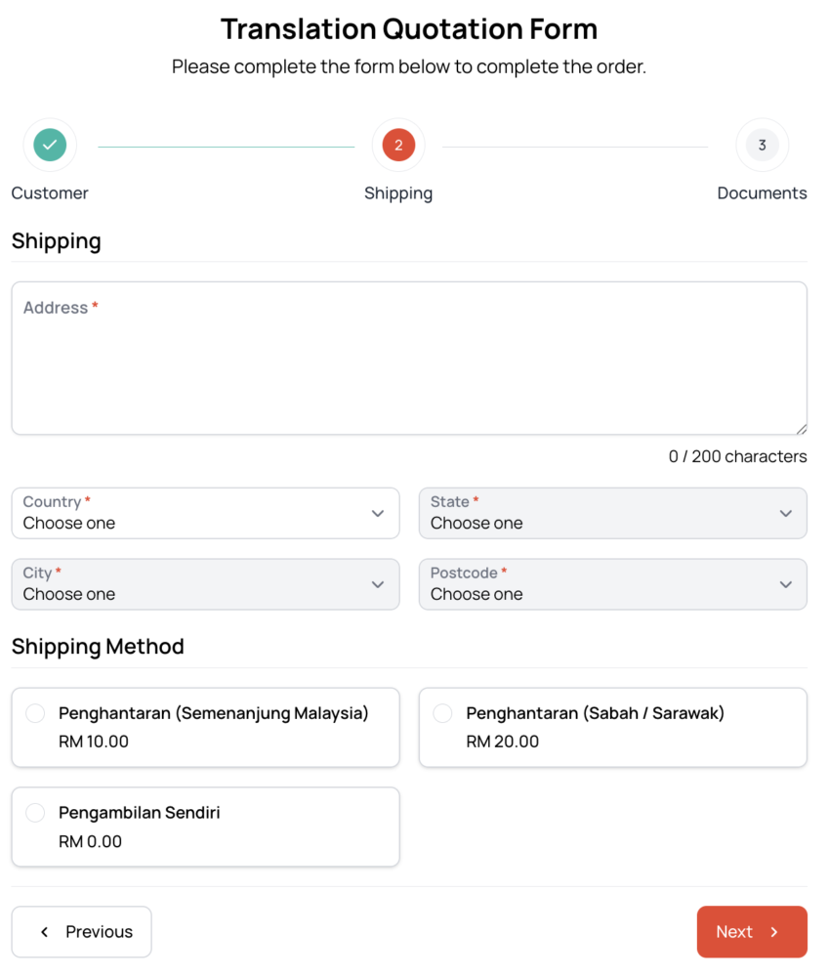This screenshot has width=828, height=977.
Task: Switch to the Documents step label
Action: coord(762,193)
